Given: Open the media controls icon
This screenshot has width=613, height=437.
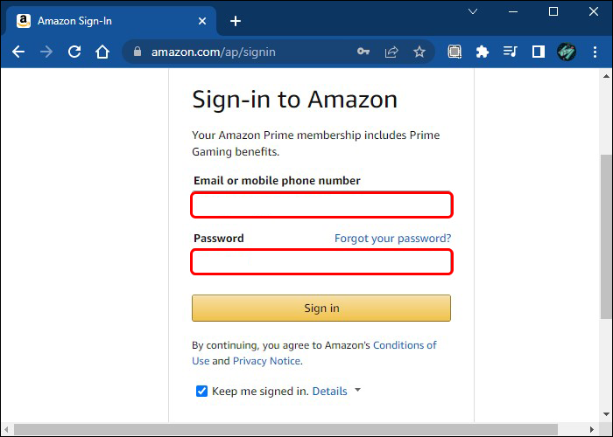Looking at the screenshot, I should click(510, 52).
